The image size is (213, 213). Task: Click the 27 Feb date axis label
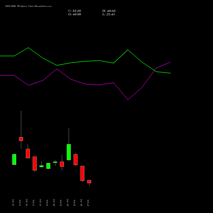(88, 203)
